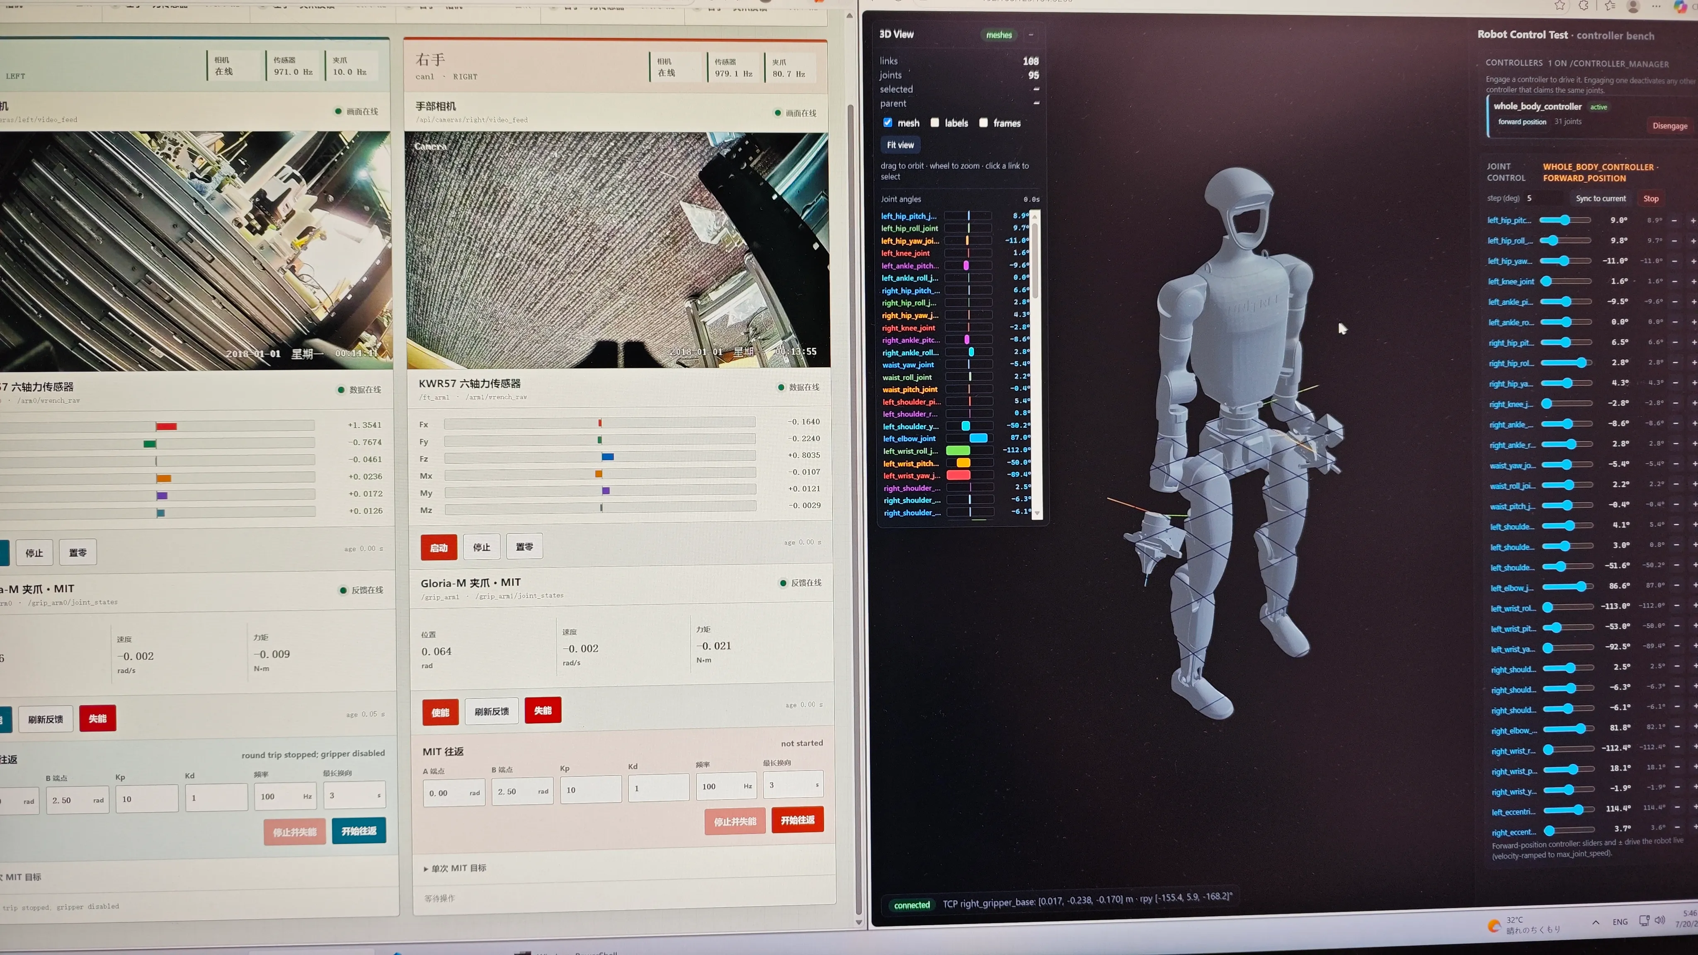Image resolution: width=1698 pixels, height=955 pixels.
Task: Show hidden tray icons via taskbar chevron
Action: tap(1595, 922)
